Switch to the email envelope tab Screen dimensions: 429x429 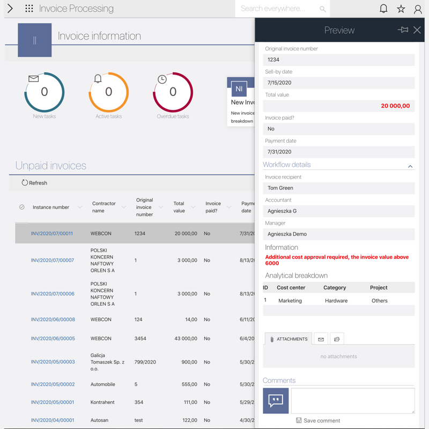tap(321, 339)
